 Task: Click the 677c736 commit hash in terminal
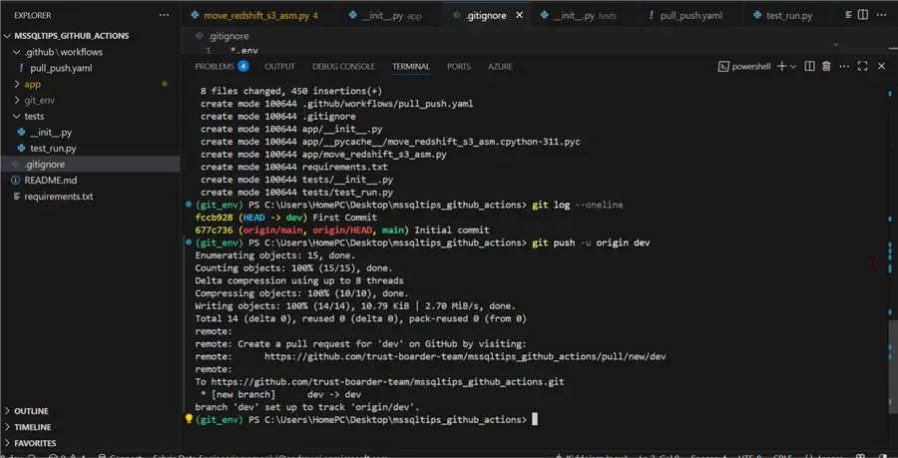click(214, 230)
